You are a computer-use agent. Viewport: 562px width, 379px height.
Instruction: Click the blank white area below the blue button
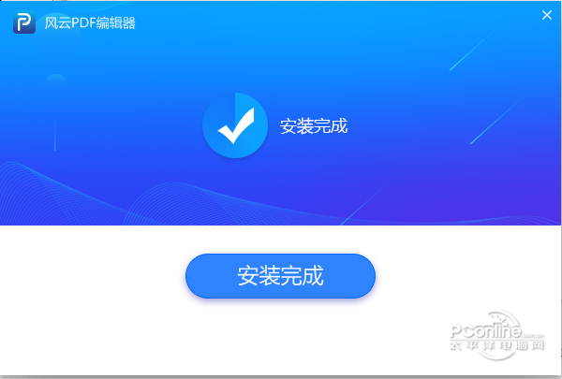[x=280, y=337]
